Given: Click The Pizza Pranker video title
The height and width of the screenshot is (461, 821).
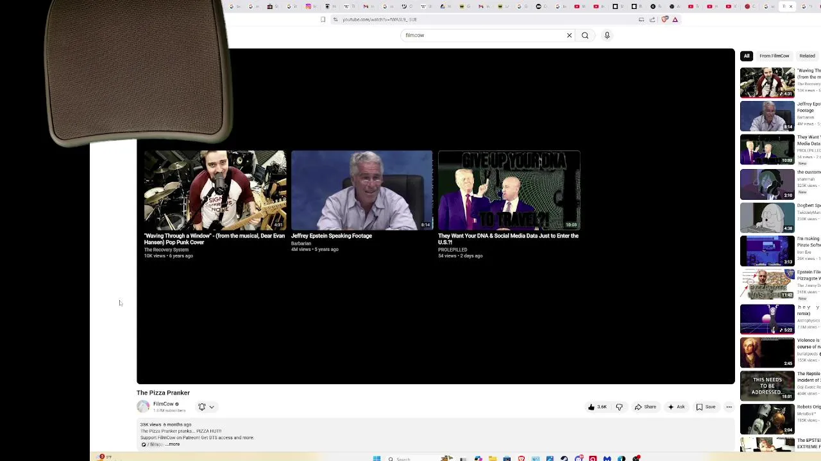Looking at the screenshot, I should [163, 392].
